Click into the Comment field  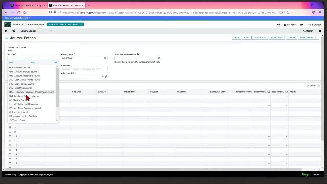(x=84, y=69)
